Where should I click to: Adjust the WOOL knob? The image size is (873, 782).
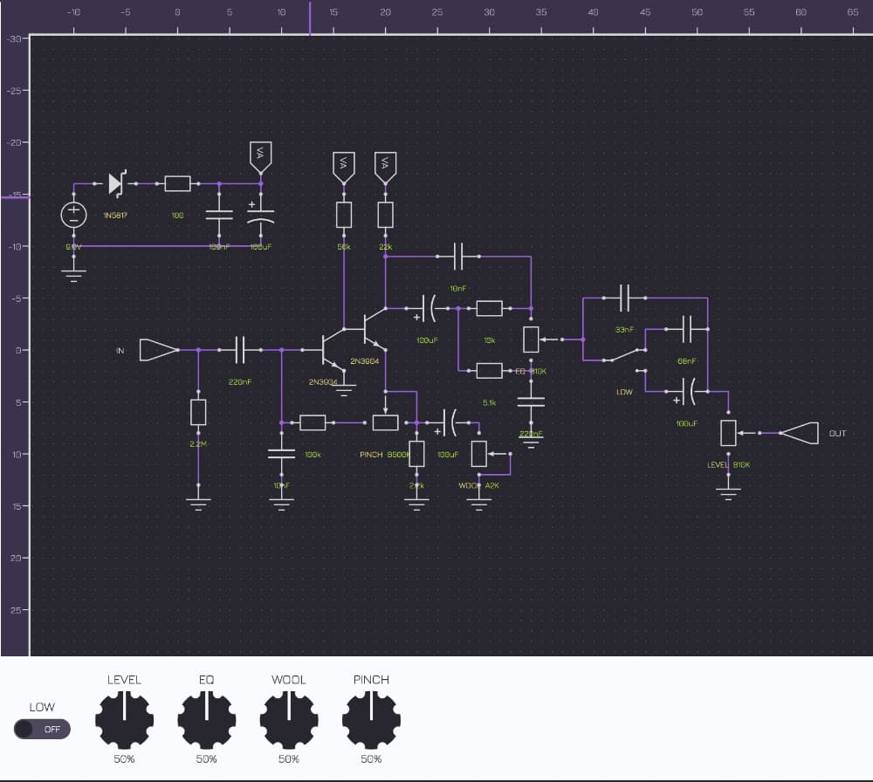pos(289,720)
